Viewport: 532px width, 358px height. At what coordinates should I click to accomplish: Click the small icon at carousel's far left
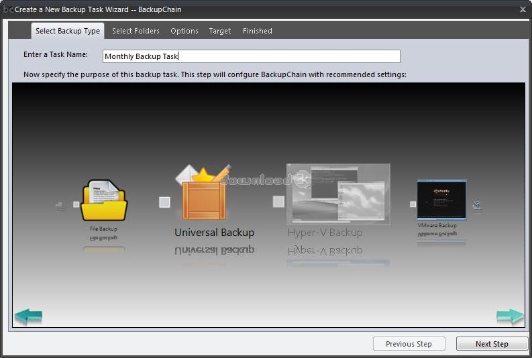coord(60,206)
